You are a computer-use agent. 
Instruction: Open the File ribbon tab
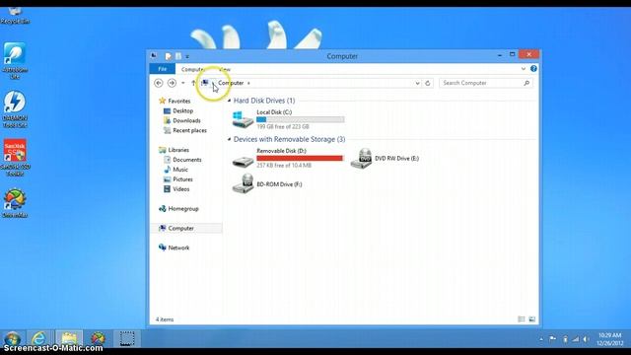click(162, 69)
